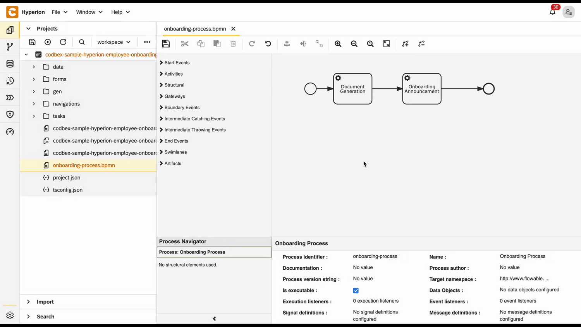Open the Security shield sidebar icon
Screen dimensions: 581x327
click(x=10, y=115)
